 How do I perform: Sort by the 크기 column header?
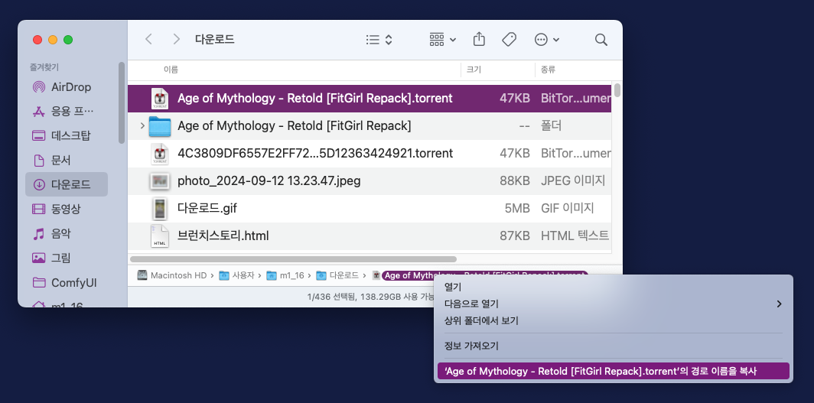click(x=474, y=70)
